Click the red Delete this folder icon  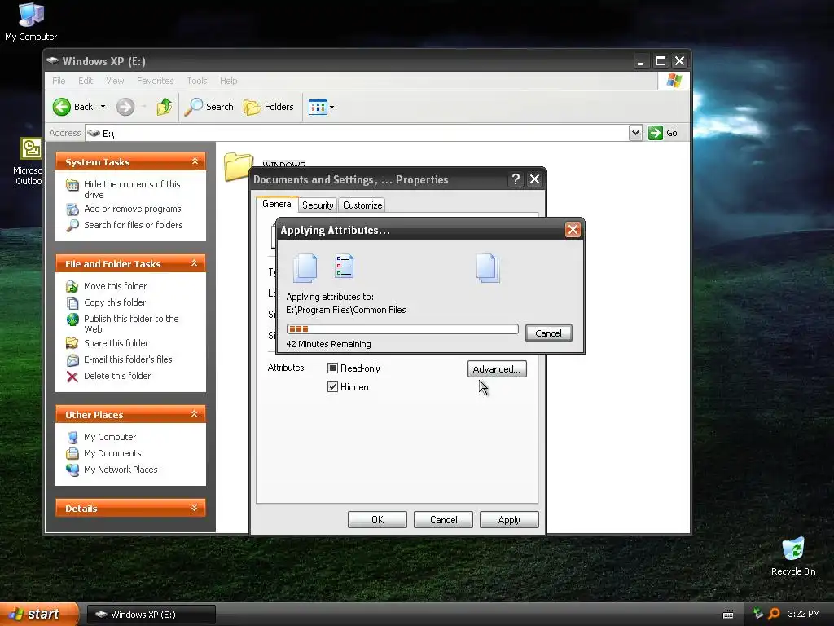pyautogui.click(x=72, y=377)
